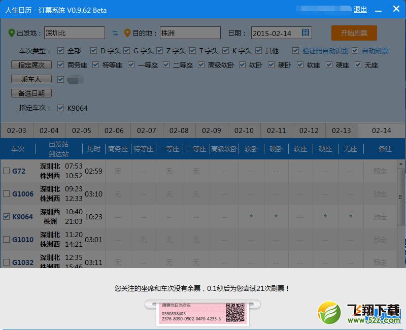
Task: Toggle Z 字头 train checkbox
Action: point(159,50)
